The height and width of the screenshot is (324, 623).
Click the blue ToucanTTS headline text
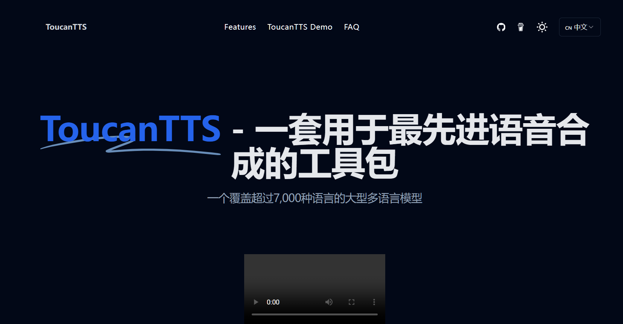point(130,129)
